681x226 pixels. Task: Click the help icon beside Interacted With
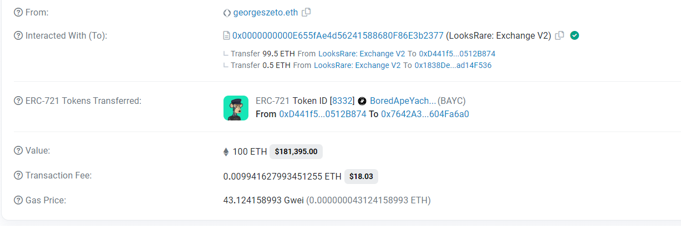tap(18, 35)
